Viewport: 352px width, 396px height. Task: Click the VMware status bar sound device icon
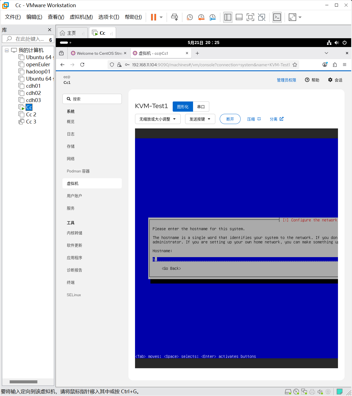[320, 392]
